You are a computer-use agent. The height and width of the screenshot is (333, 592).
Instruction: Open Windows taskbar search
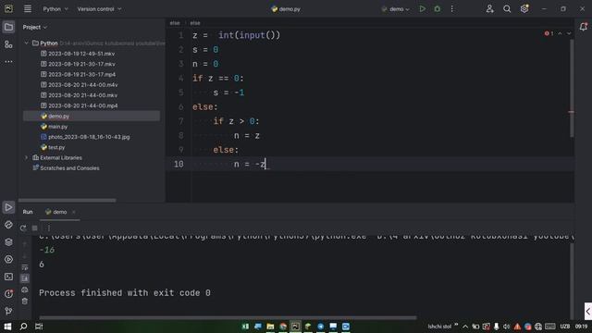pos(23,327)
